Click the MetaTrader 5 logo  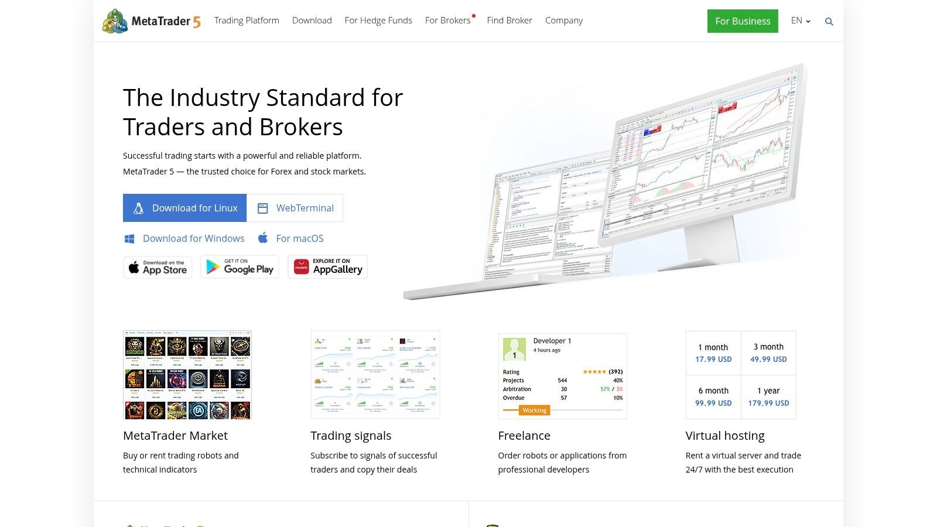pyautogui.click(x=152, y=21)
